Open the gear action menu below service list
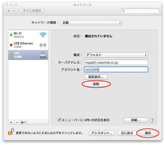The height and width of the screenshot is (145, 165). click(23, 122)
